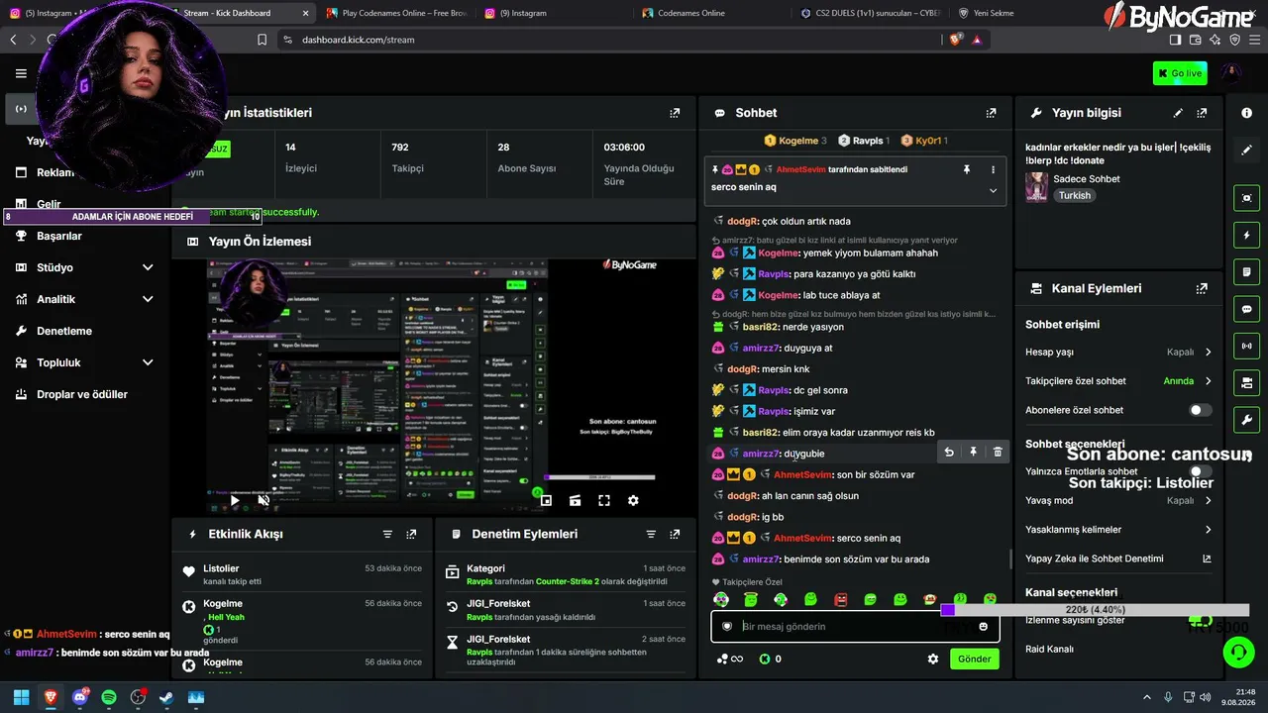The height and width of the screenshot is (713, 1268).
Task: Click the Turkish language tag
Action: pos(1075,196)
